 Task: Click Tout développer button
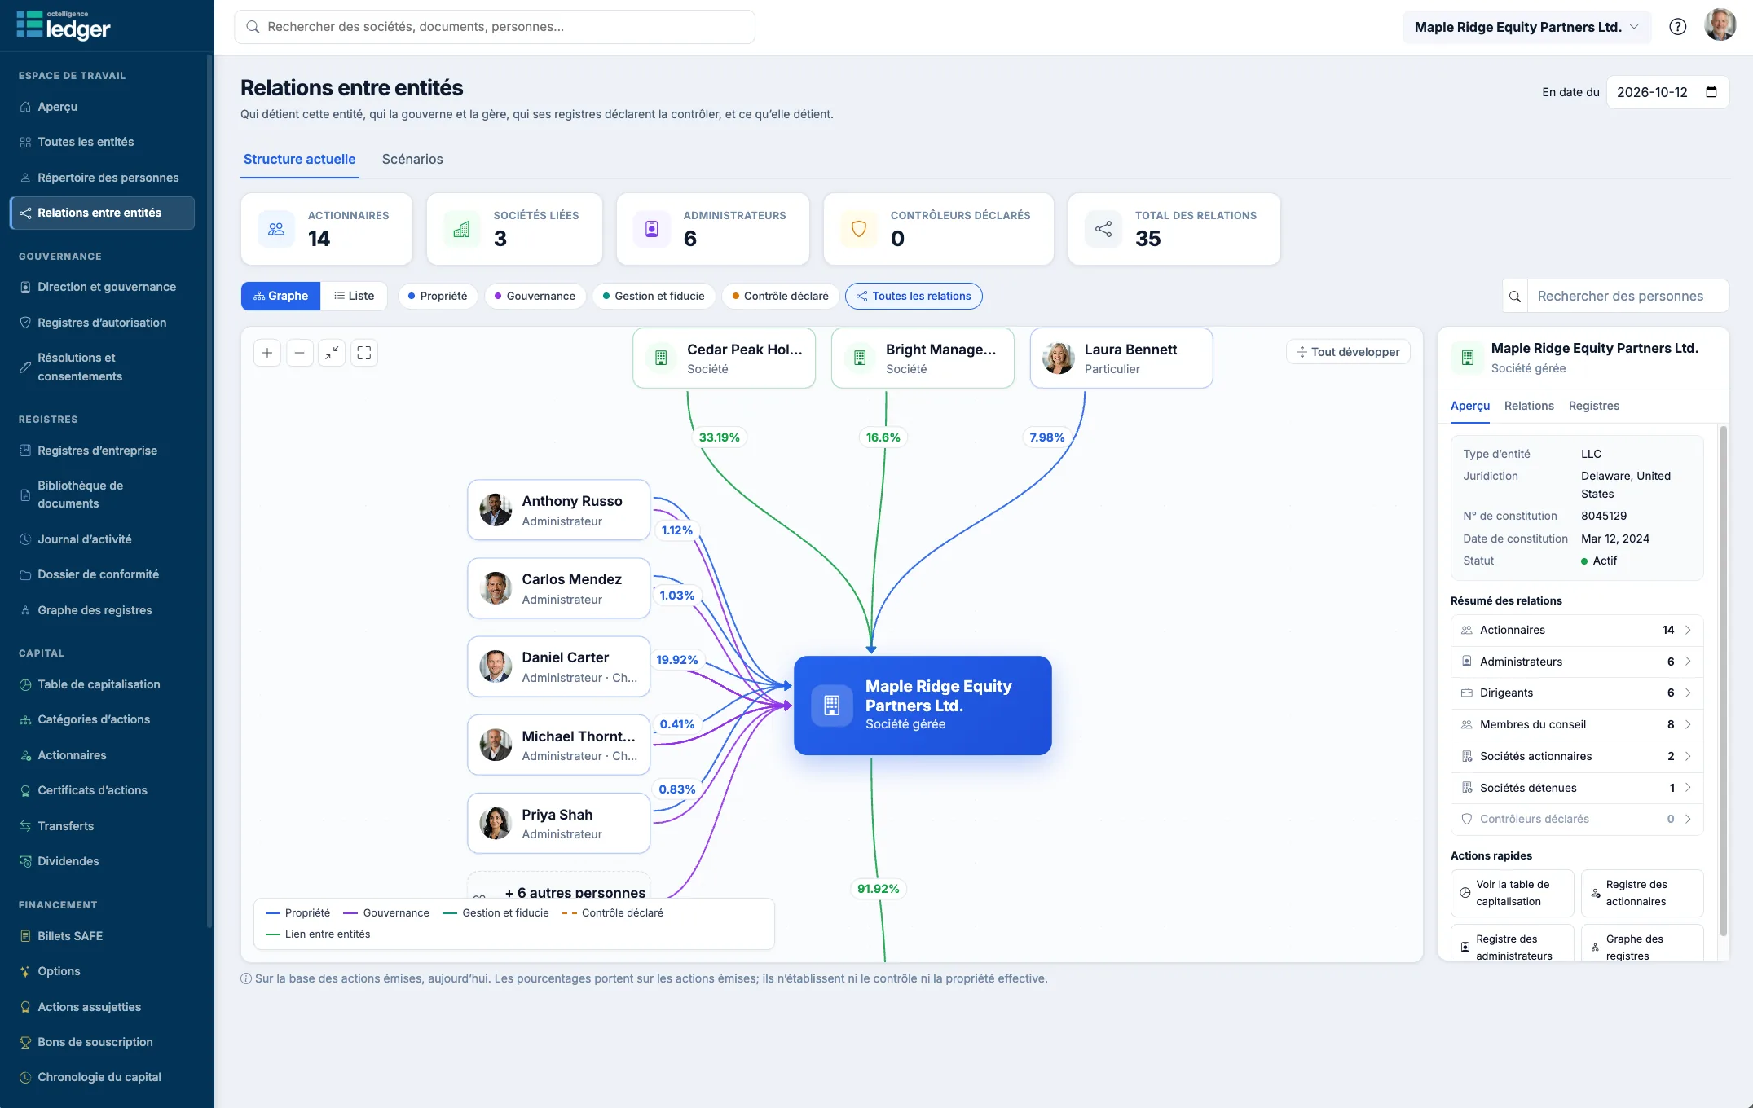click(x=1348, y=352)
